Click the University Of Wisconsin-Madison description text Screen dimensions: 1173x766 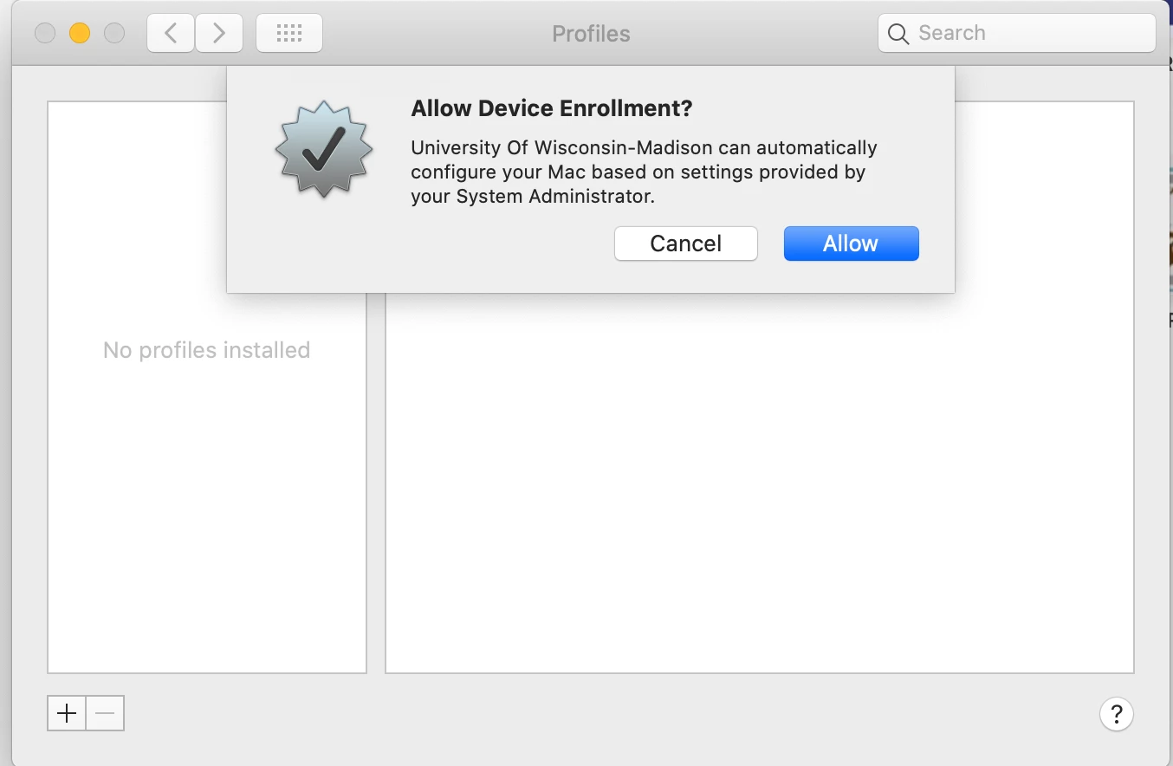click(644, 172)
